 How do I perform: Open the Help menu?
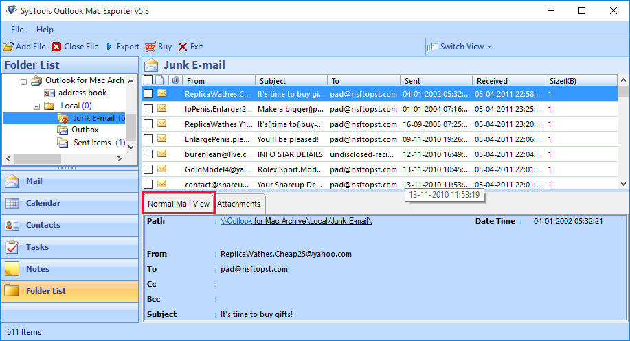pos(45,30)
